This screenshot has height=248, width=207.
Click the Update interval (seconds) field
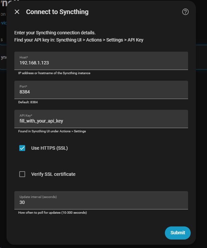point(101,200)
